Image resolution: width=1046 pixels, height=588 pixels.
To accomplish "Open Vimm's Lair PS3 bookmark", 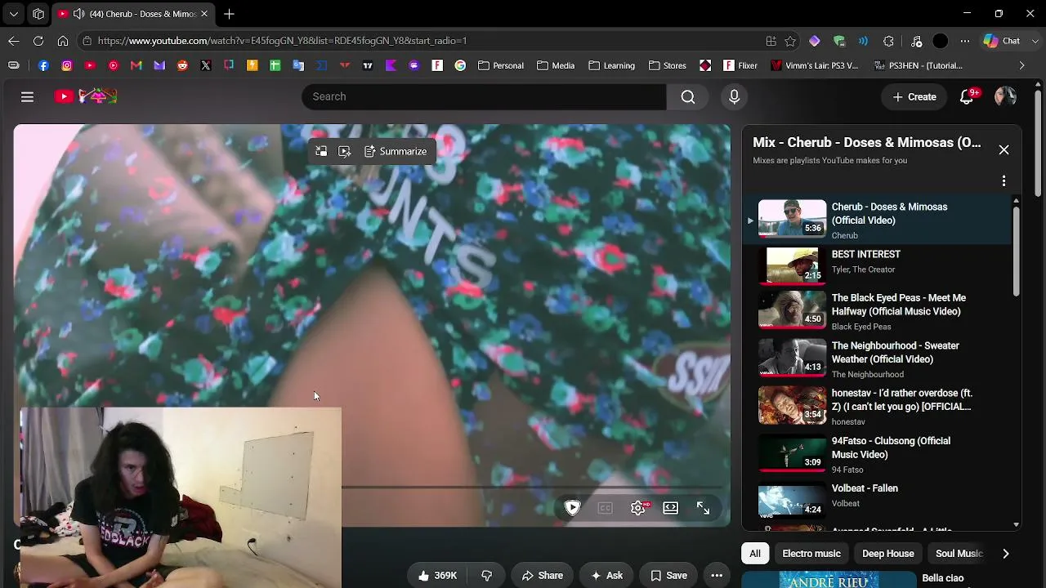I will [814, 65].
